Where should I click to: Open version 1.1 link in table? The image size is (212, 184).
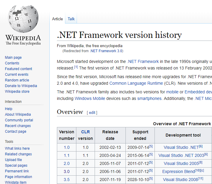coord(67,155)
